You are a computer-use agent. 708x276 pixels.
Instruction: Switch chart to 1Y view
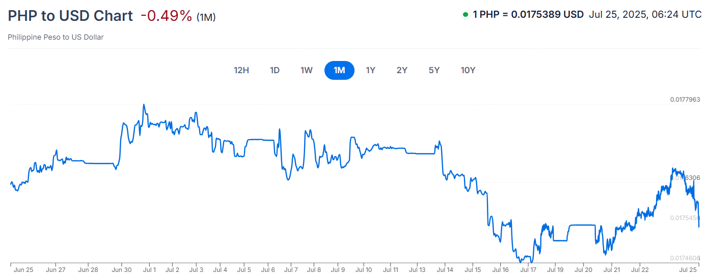tap(370, 70)
